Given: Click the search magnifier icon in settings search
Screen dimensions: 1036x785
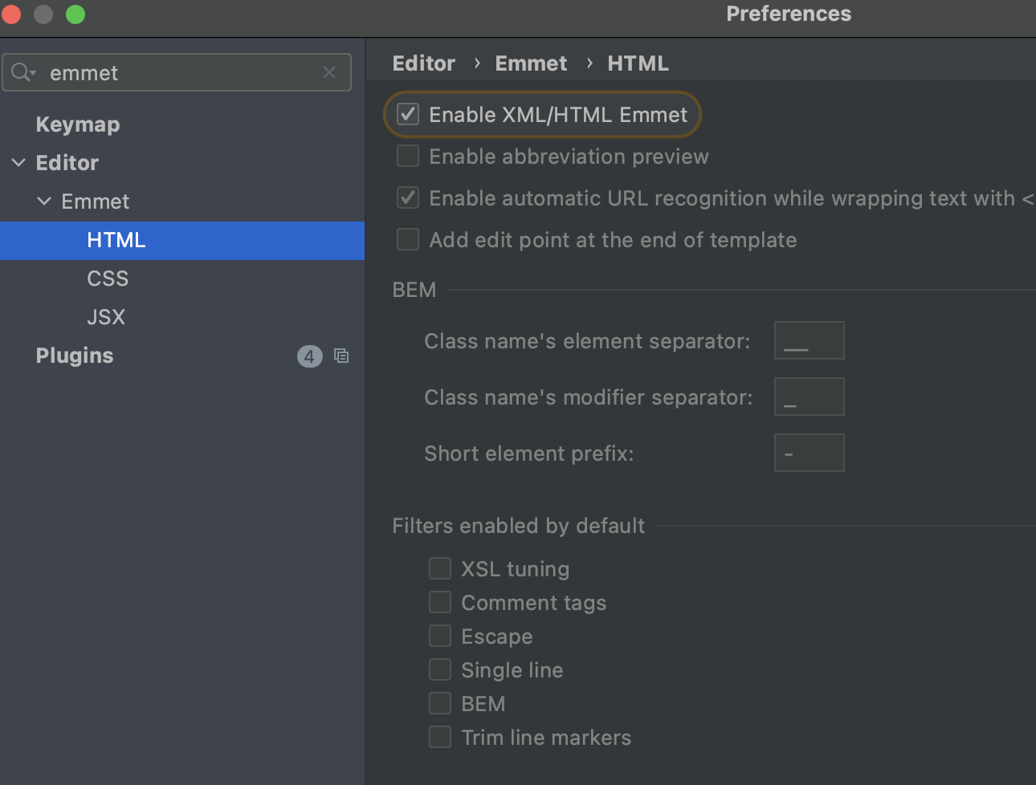Looking at the screenshot, I should coord(23,72).
